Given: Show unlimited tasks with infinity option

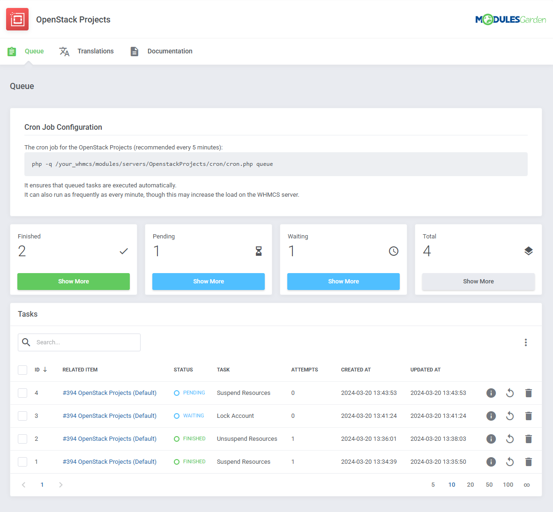Looking at the screenshot, I should click(x=527, y=485).
